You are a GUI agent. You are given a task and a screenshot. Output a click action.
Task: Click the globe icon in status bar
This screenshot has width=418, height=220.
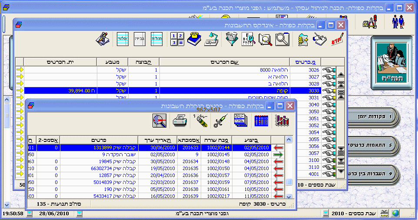(395, 213)
